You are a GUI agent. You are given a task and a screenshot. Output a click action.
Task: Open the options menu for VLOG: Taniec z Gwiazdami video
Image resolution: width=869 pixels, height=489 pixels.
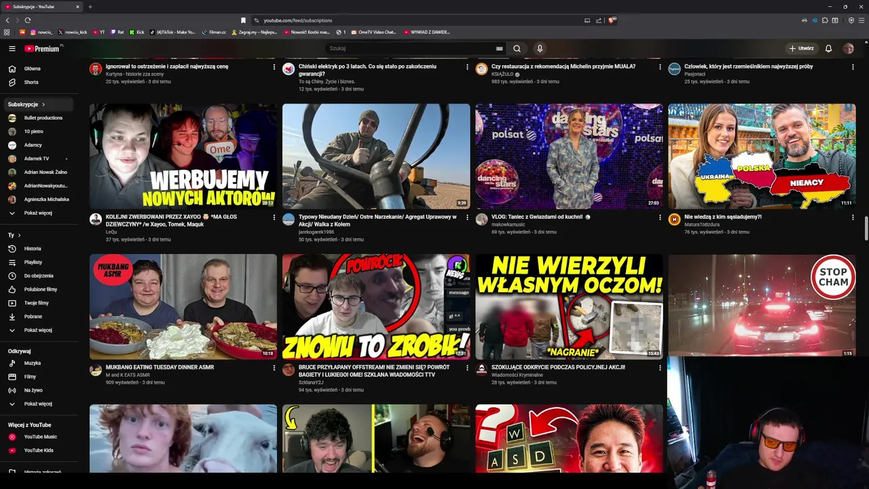tap(660, 218)
